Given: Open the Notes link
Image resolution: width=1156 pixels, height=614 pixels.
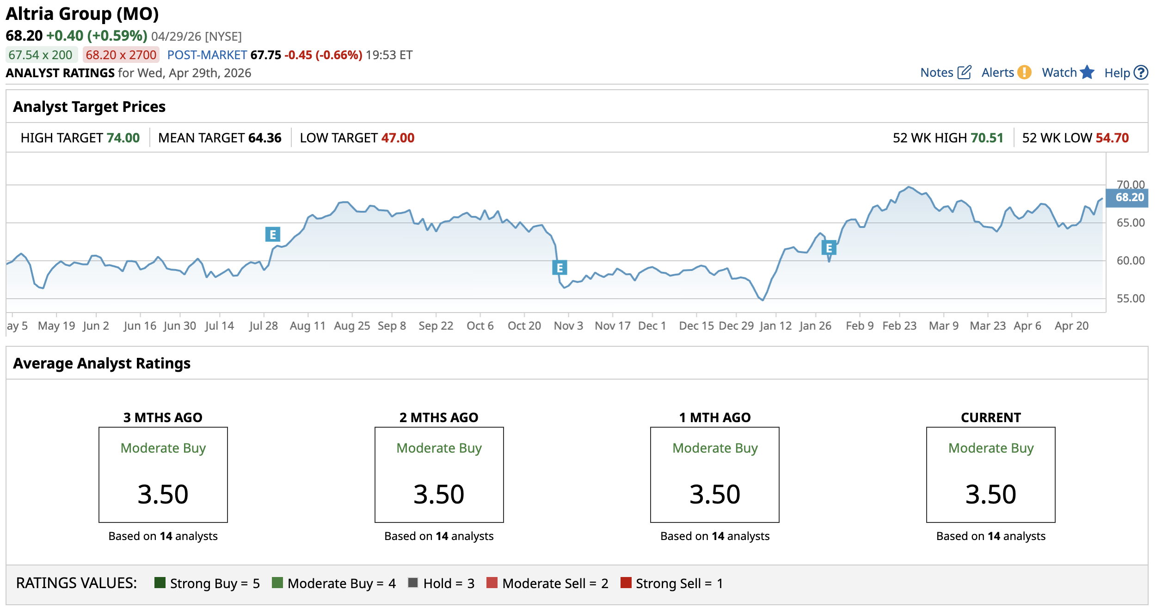Looking at the screenshot, I should pos(936,73).
